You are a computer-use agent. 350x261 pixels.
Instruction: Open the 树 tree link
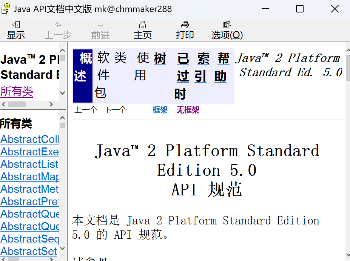pos(160,58)
